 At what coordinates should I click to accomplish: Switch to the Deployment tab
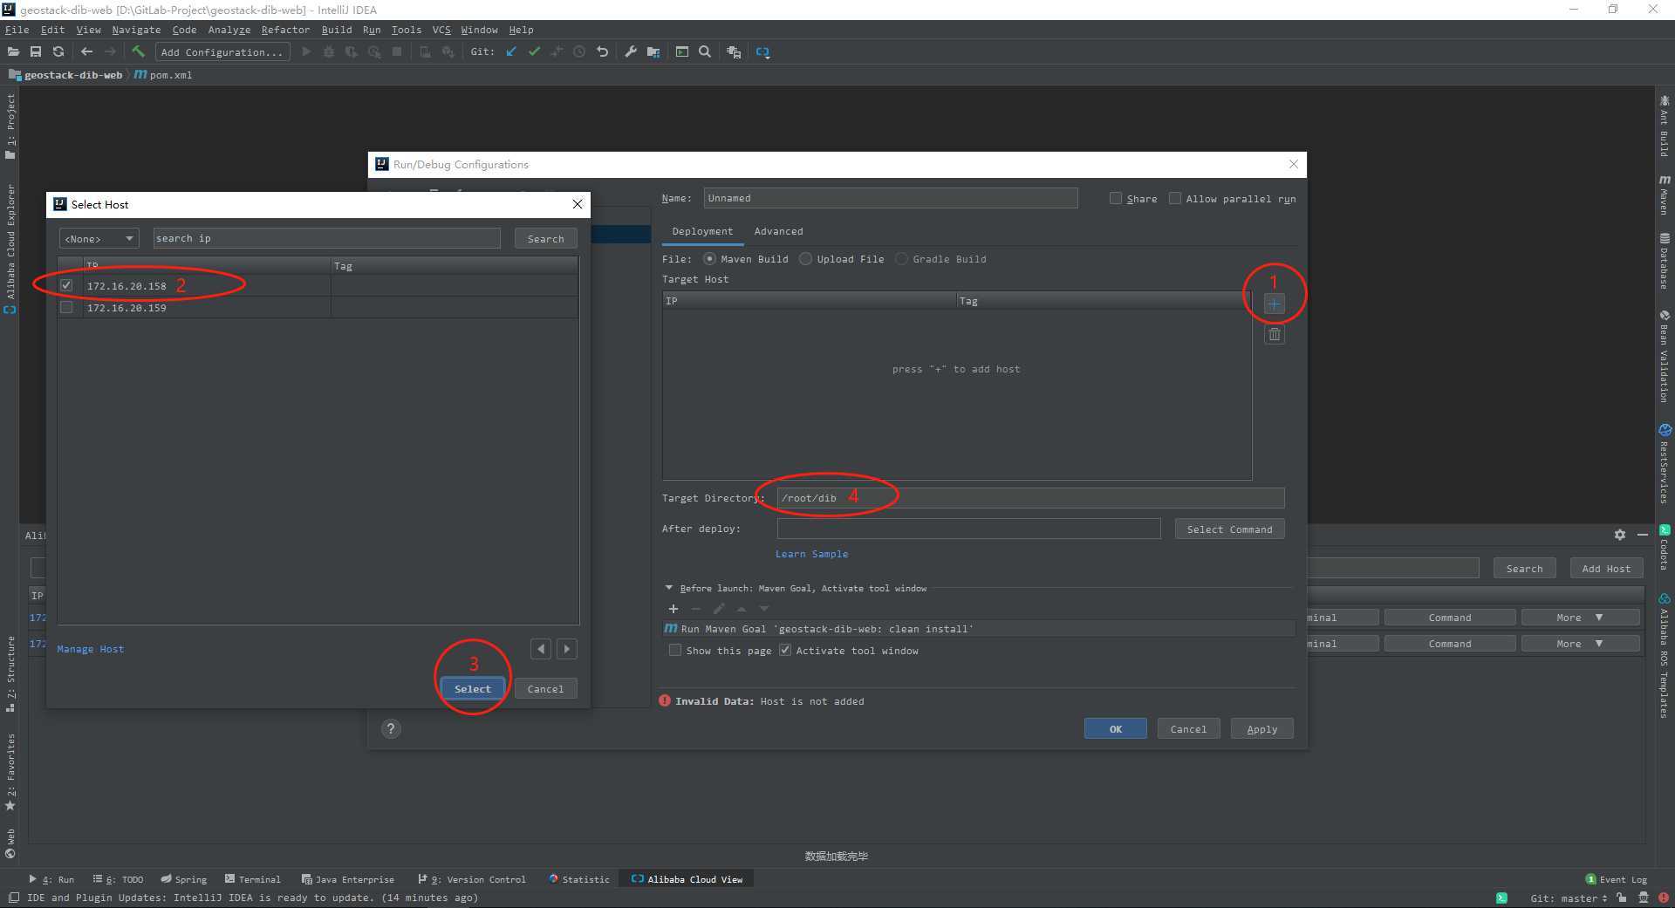point(702,231)
